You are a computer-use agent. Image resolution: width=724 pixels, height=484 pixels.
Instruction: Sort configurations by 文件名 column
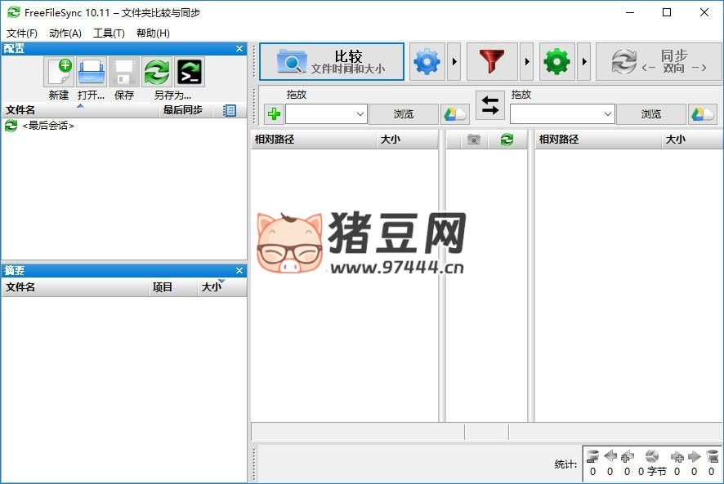81,110
